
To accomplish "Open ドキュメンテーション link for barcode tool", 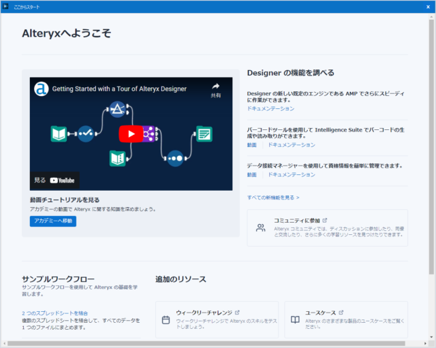I will (292, 145).
